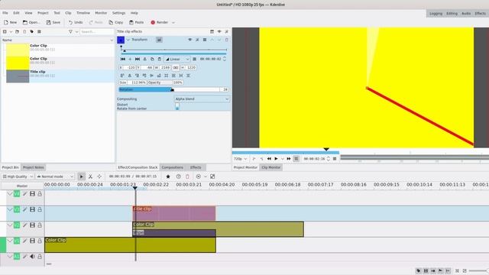Switch to Logging workspace layout
The height and width of the screenshot is (275, 489).
coord(436,14)
